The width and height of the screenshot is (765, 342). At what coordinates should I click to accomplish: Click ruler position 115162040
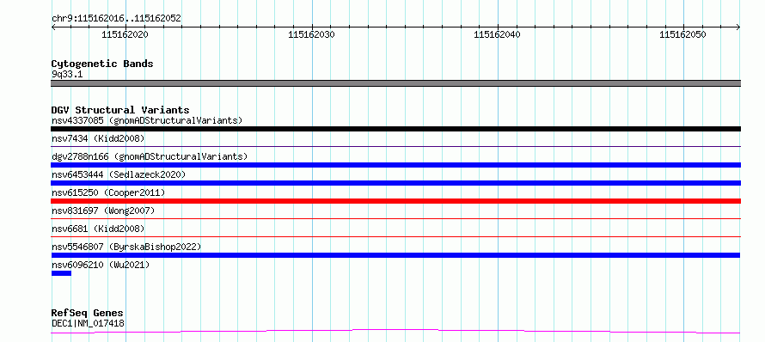pyautogui.click(x=497, y=34)
